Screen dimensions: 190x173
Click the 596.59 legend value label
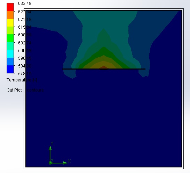(25, 50)
